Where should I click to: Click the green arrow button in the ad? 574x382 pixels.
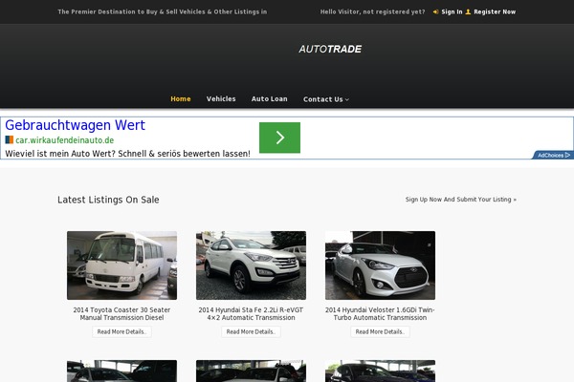[x=279, y=138]
